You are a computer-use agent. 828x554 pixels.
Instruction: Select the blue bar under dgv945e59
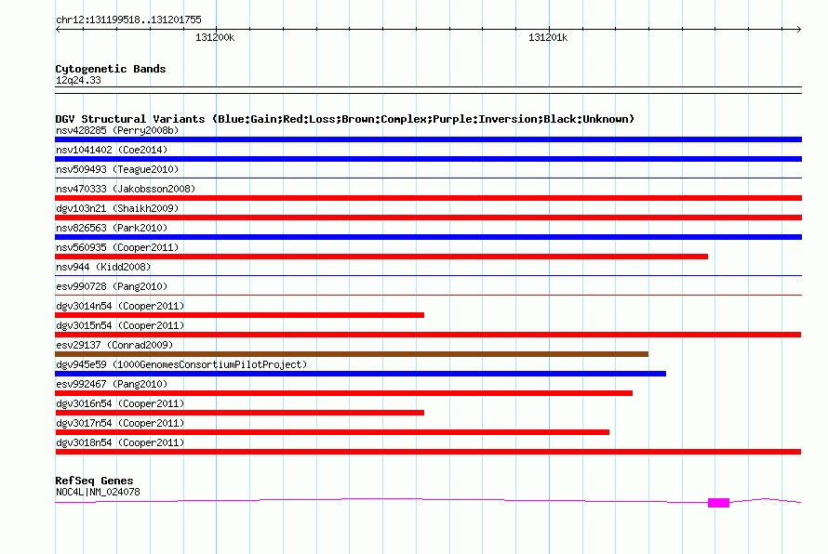pyautogui.click(x=360, y=374)
